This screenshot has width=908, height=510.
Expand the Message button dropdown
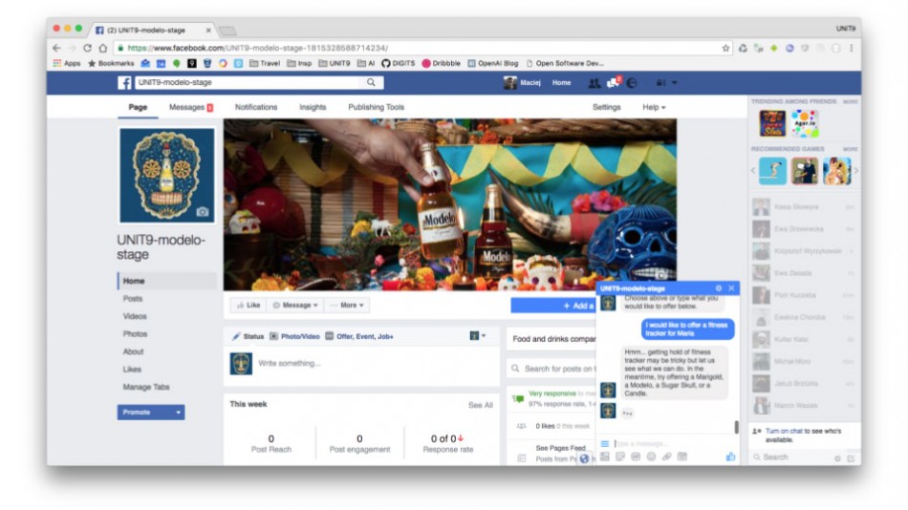[296, 305]
